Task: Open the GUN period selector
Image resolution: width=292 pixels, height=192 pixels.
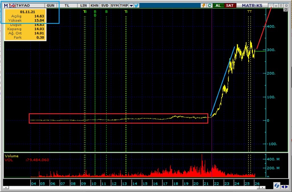Action: [50, 5]
